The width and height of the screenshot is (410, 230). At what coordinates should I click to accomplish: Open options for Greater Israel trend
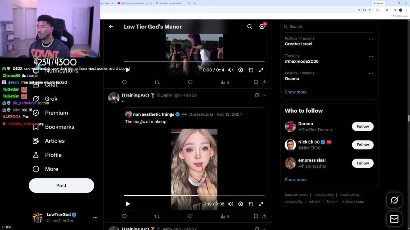pos(371,39)
